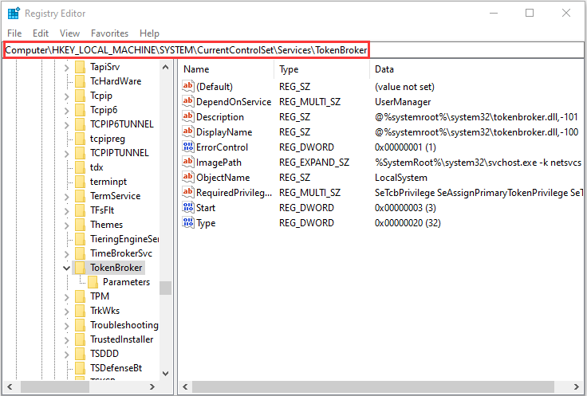587x396 pixels.
Task: Select the TimeBrokerSvc key
Action: pyautogui.click(x=120, y=253)
